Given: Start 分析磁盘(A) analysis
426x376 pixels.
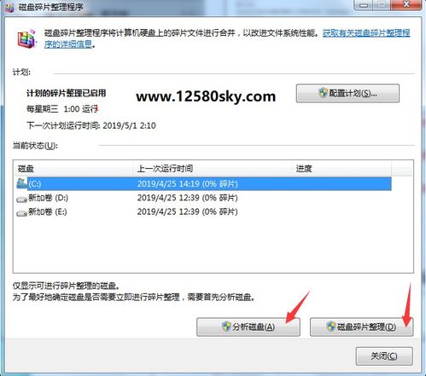Looking at the screenshot, I should click(248, 327).
